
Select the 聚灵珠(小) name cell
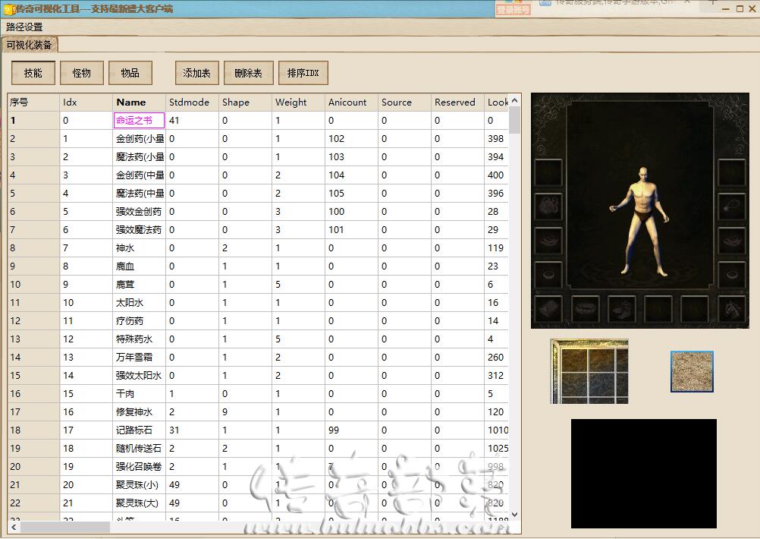(x=139, y=484)
